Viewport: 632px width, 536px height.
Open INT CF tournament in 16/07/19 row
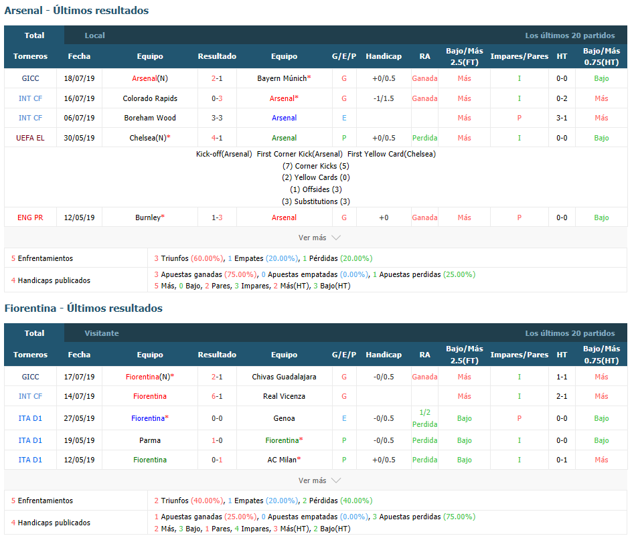(30, 98)
